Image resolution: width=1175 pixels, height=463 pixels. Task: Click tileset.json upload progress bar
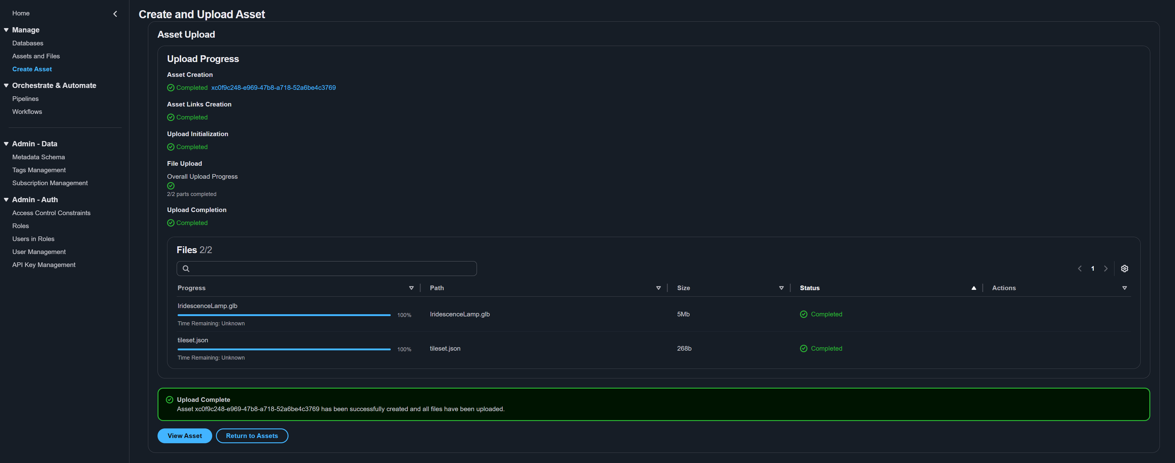[284, 349]
